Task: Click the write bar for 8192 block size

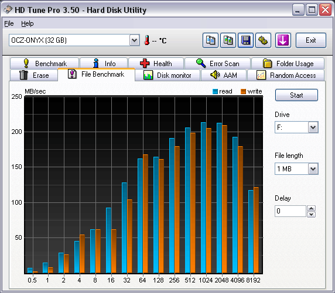Action: click(x=256, y=230)
